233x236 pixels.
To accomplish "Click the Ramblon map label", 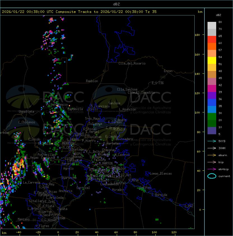I will coord(92,81).
